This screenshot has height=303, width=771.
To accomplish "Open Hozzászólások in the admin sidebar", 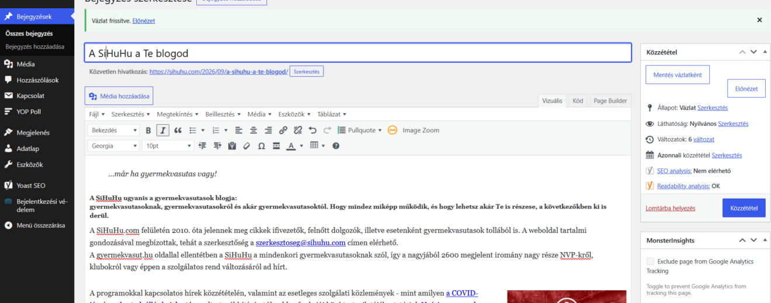I will coord(37,80).
